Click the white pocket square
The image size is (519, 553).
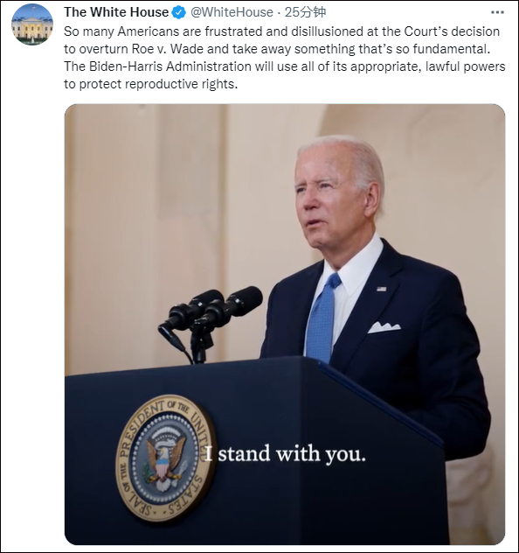coord(384,327)
